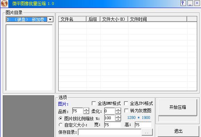Increase scale percentage with up arrow

(118, 116)
